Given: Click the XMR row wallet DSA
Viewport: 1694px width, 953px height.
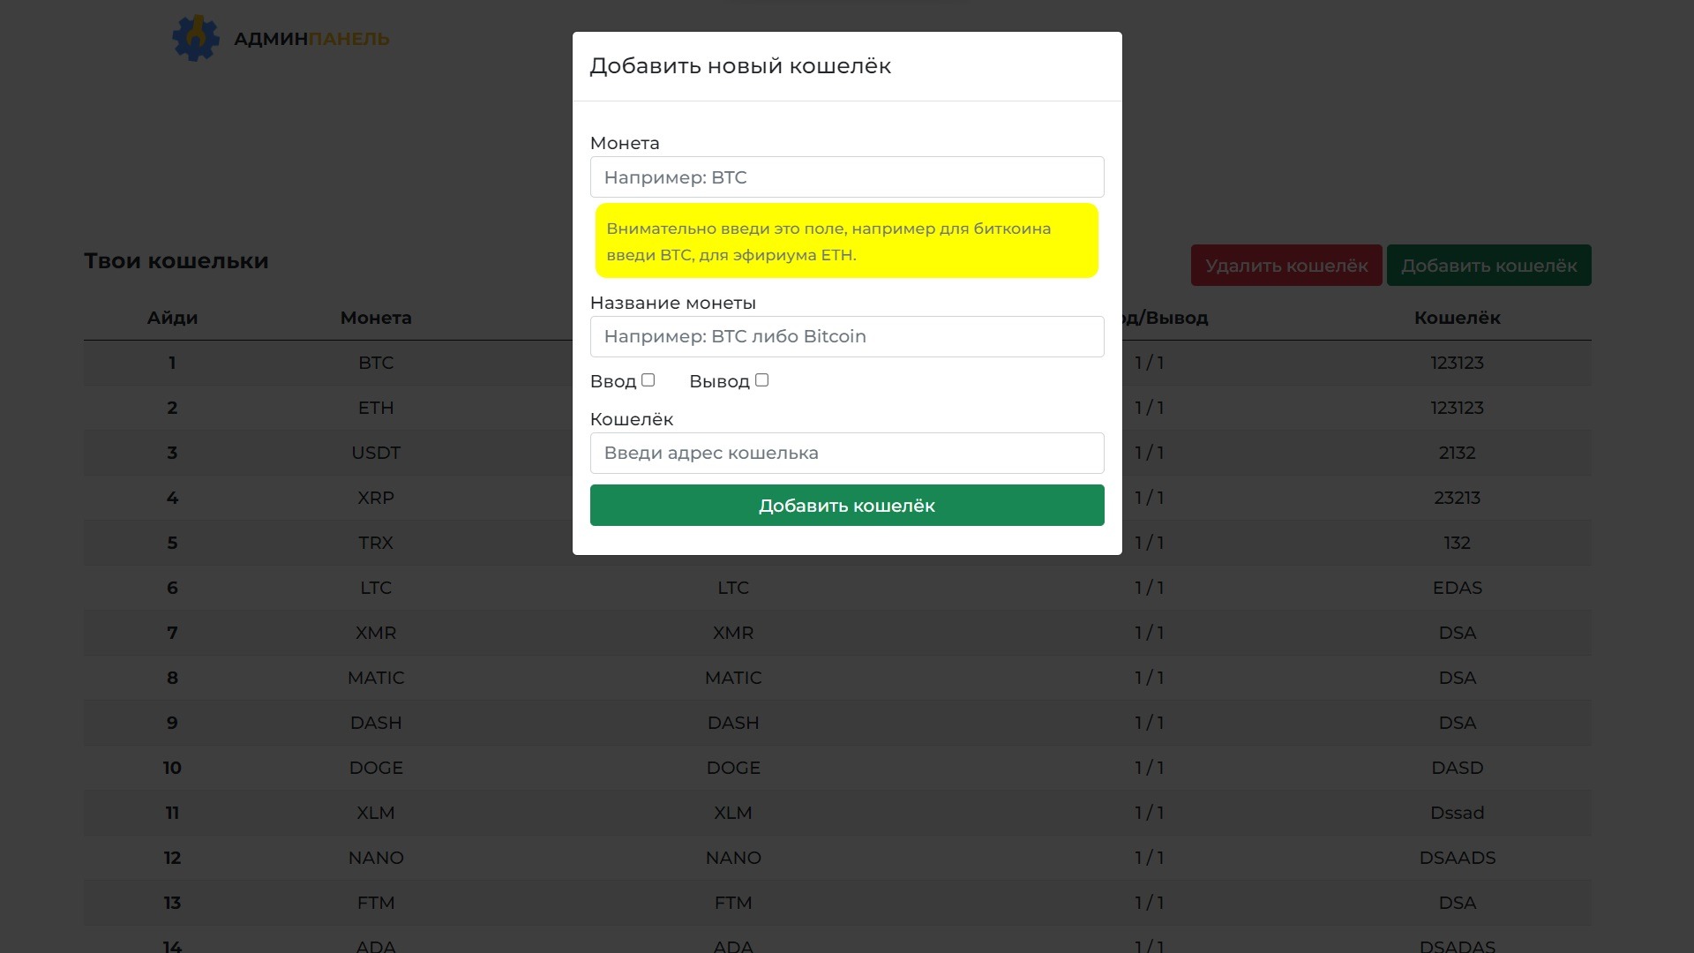Looking at the screenshot, I should coord(1457,633).
